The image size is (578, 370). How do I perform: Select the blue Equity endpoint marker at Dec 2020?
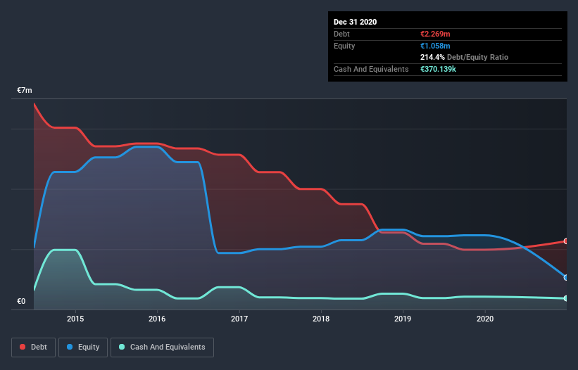565,278
